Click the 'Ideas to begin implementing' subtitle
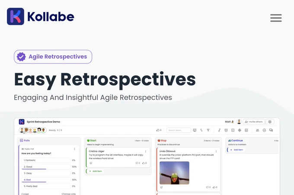Screen dimensions: 294x195 100,144
